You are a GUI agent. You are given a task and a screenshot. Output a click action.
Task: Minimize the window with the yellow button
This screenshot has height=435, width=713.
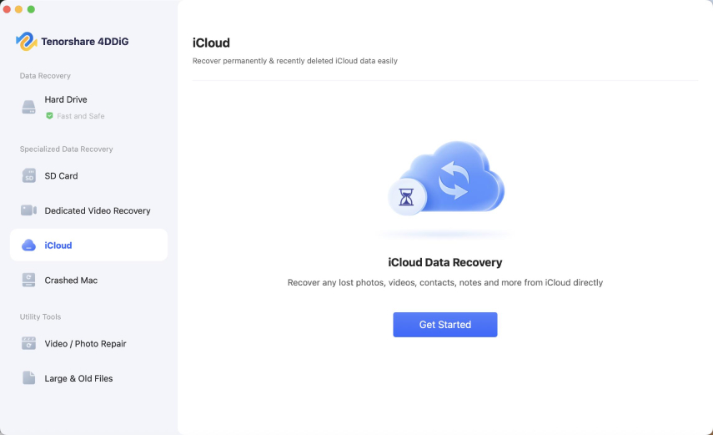[x=20, y=9]
